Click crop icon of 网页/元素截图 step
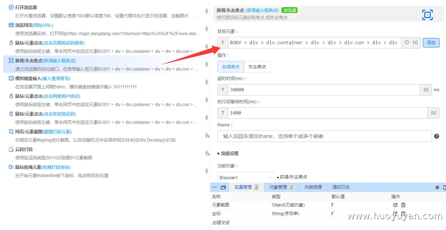Viewport: 446px width, 230px height. [11, 131]
